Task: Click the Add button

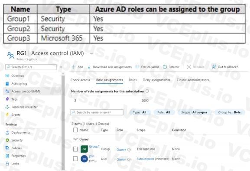Action: coord(78,67)
